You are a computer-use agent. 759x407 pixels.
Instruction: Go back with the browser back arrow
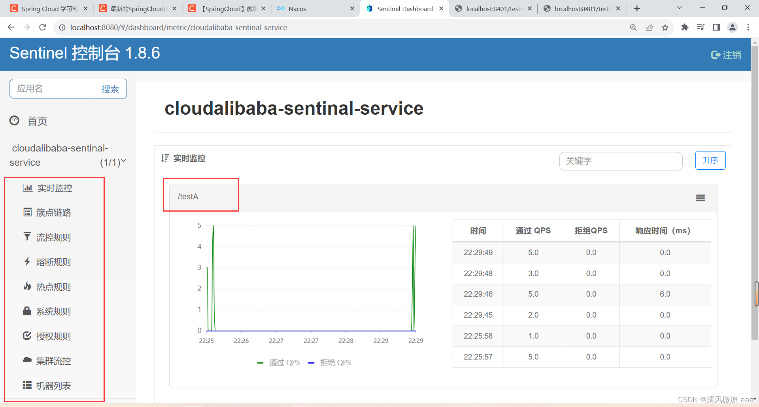pyautogui.click(x=11, y=27)
